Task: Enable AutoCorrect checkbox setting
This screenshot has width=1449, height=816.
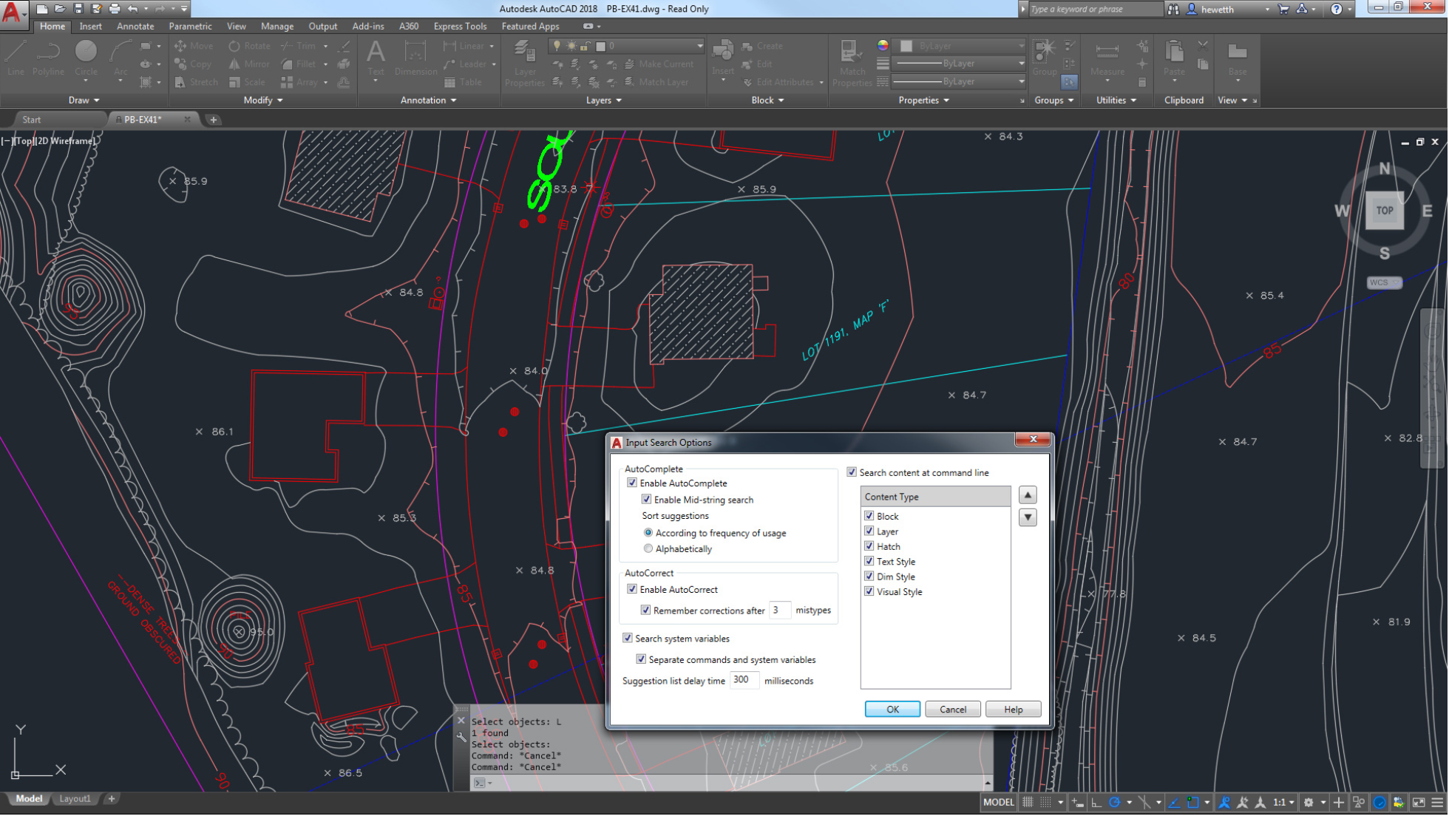Action: [x=632, y=589]
